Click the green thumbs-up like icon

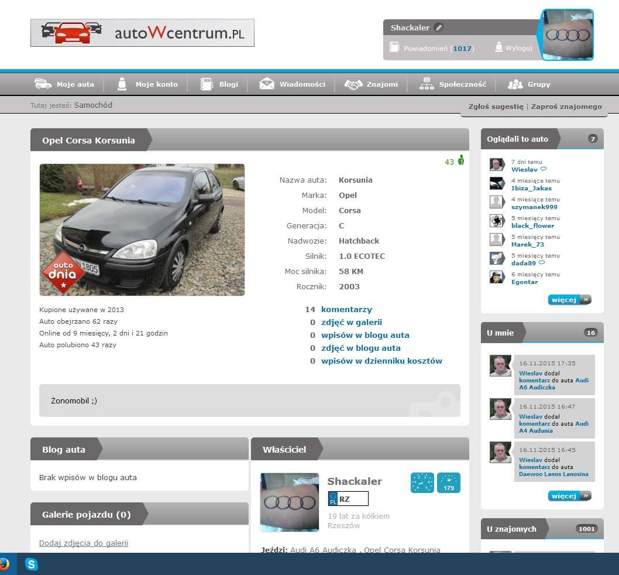pos(460,160)
